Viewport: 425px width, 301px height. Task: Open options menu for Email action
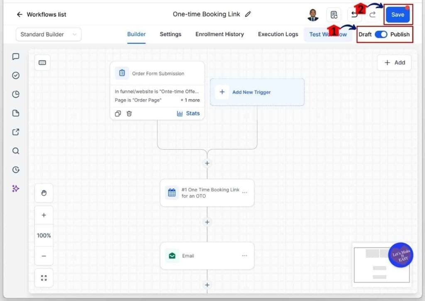[x=244, y=256]
